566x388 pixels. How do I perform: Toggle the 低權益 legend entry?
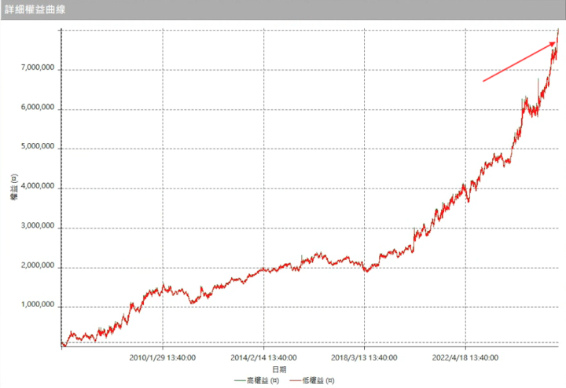[312, 380]
